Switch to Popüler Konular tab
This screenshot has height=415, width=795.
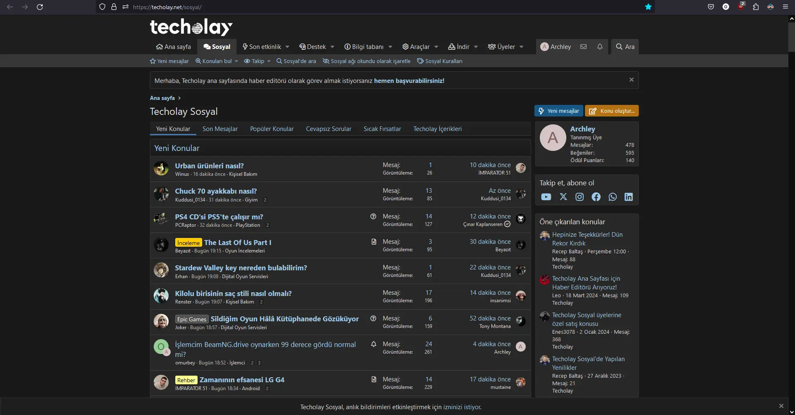(272, 129)
